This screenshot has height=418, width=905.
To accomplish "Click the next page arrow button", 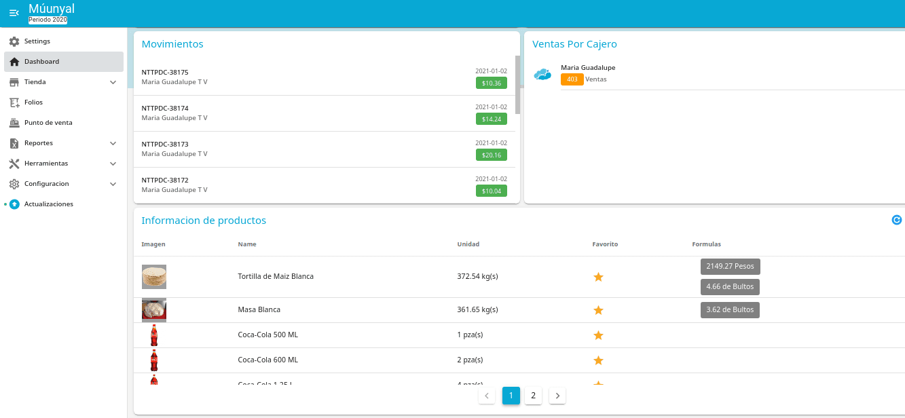I will coord(557,396).
